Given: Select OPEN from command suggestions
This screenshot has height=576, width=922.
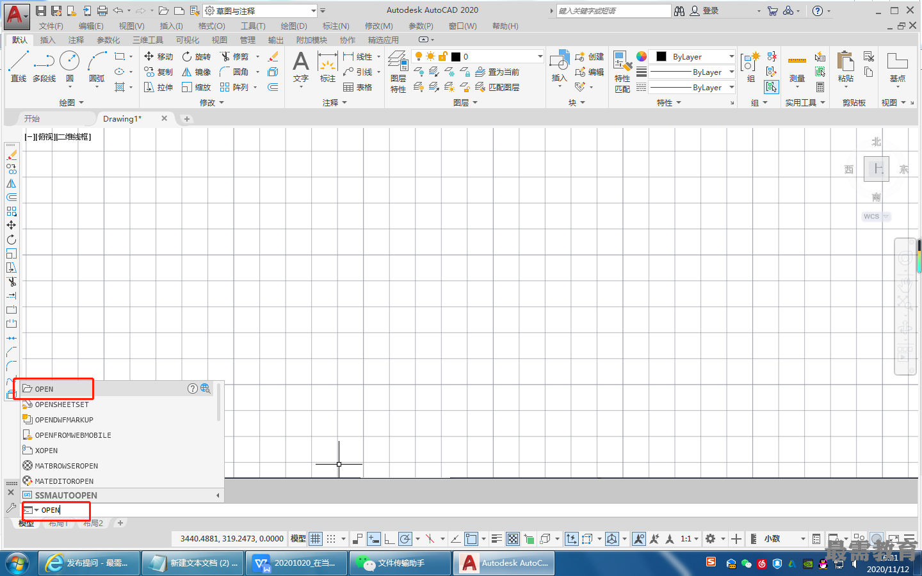Looking at the screenshot, I should pos(117,389).
